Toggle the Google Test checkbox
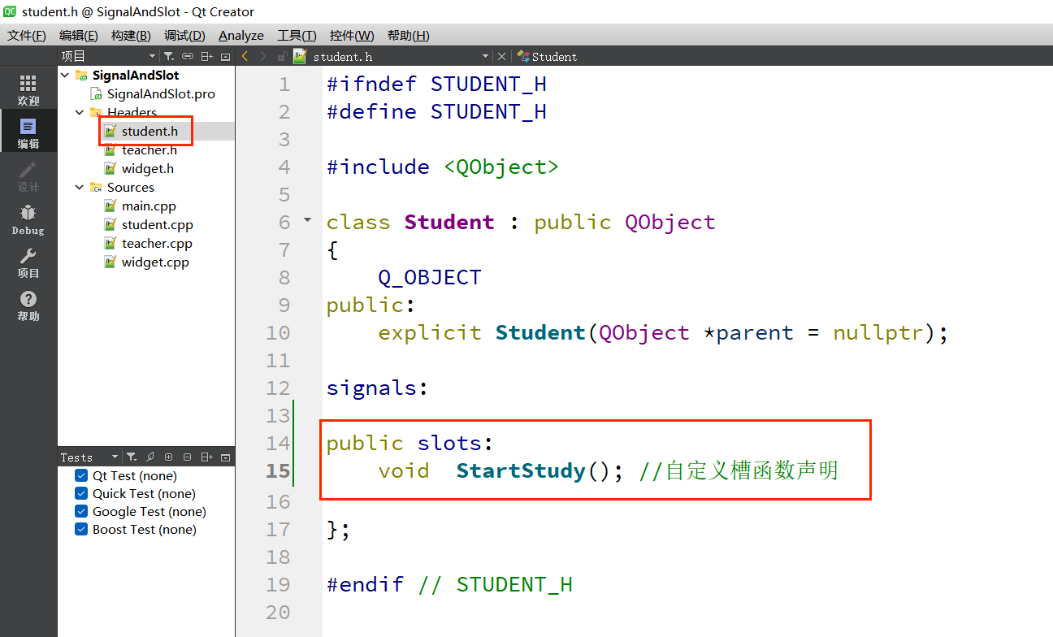Image resolution: width=1053 pixels, height=637 pixels. click(81, 511)
